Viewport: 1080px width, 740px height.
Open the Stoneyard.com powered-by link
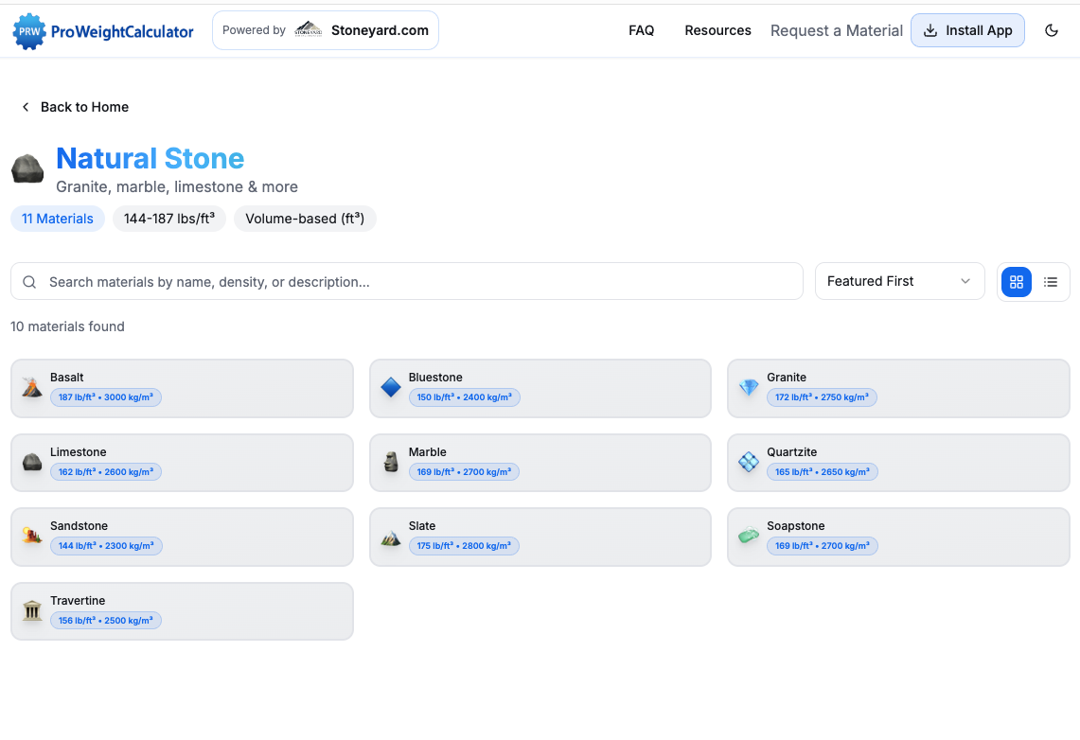(x=326, y=30)
